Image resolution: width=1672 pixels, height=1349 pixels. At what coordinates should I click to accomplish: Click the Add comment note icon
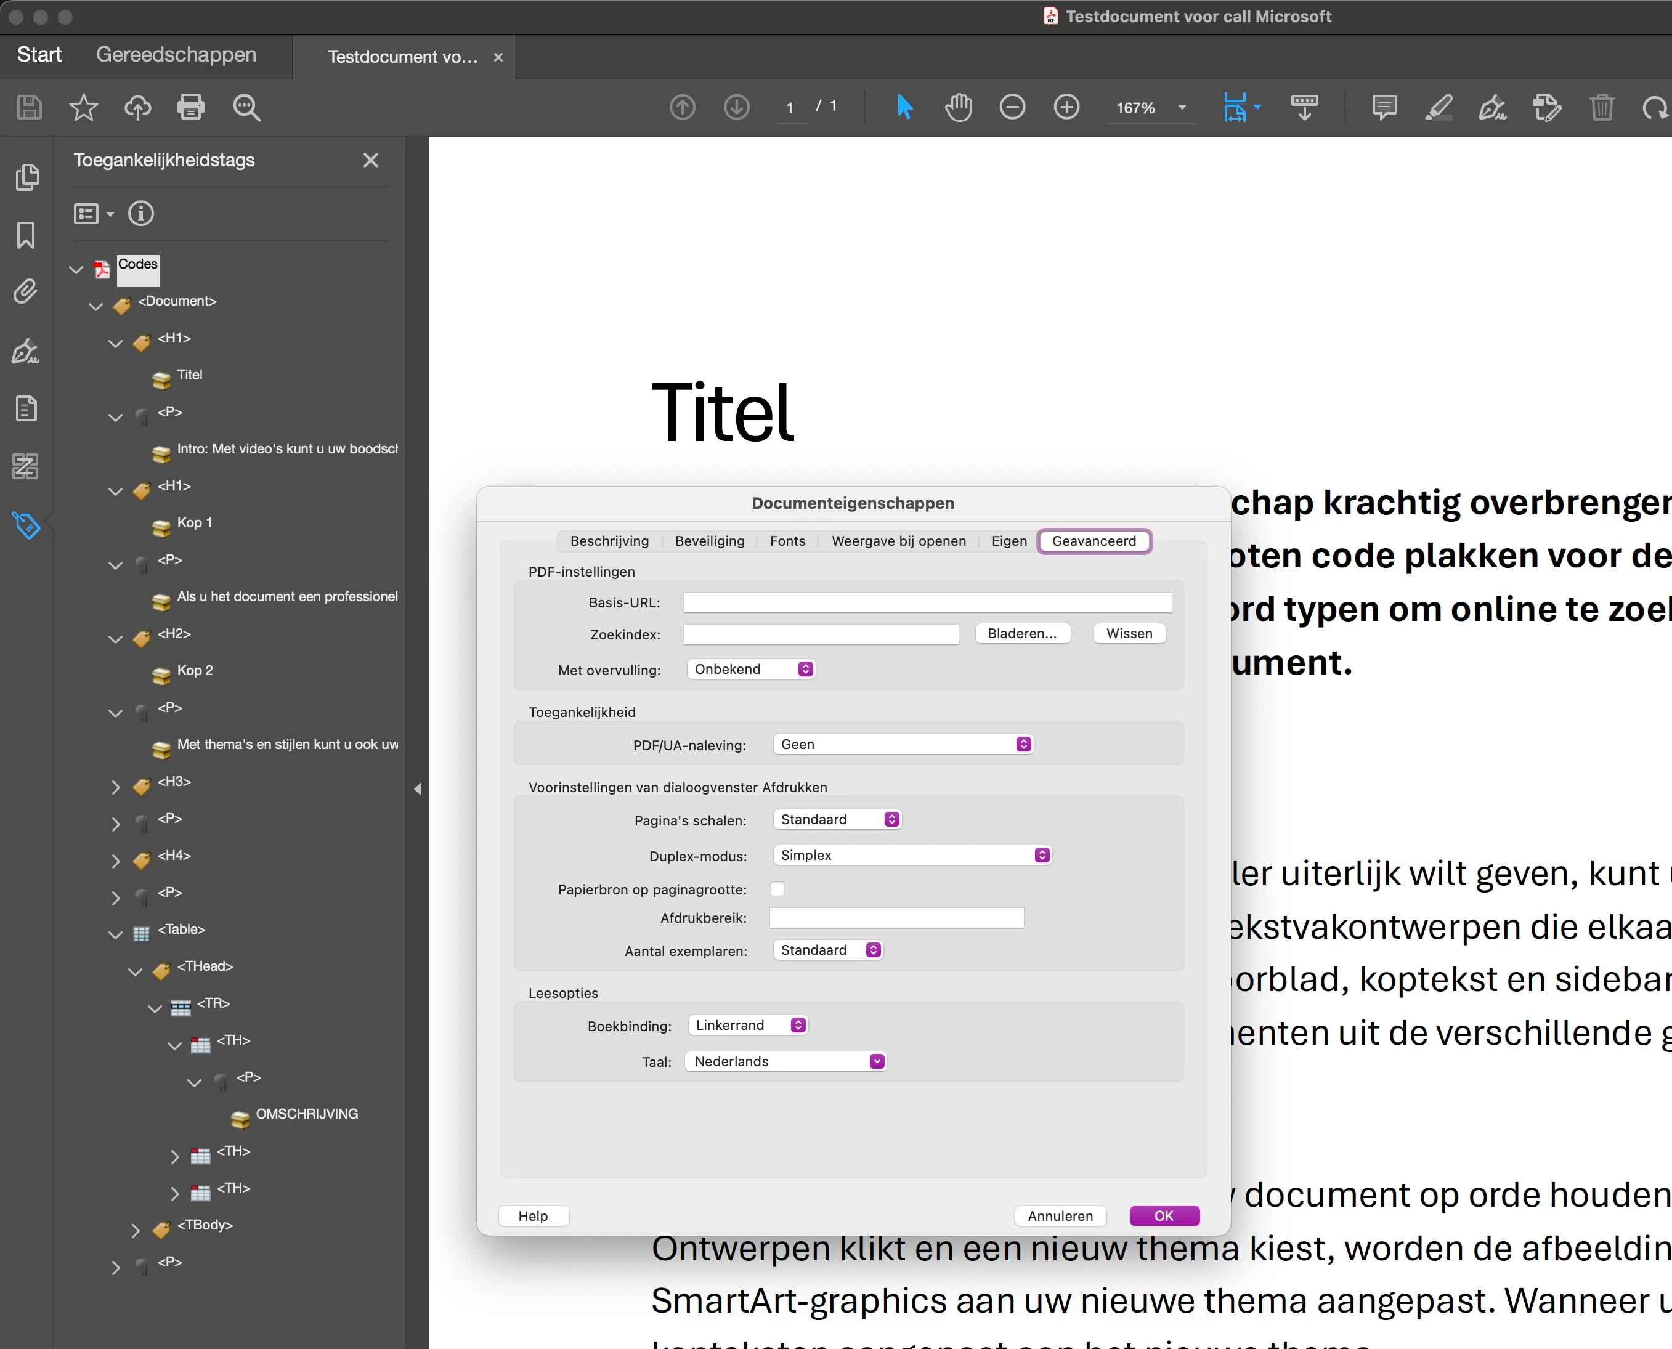click(x=1384, y=107)
